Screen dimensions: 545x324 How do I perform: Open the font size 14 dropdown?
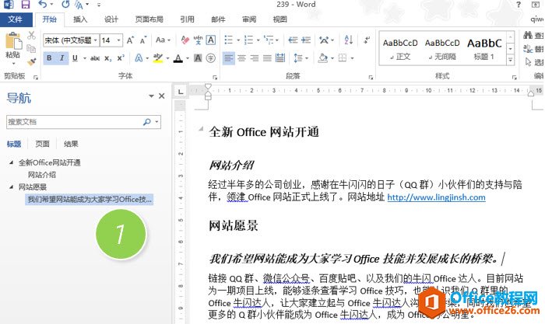(119, 40)
